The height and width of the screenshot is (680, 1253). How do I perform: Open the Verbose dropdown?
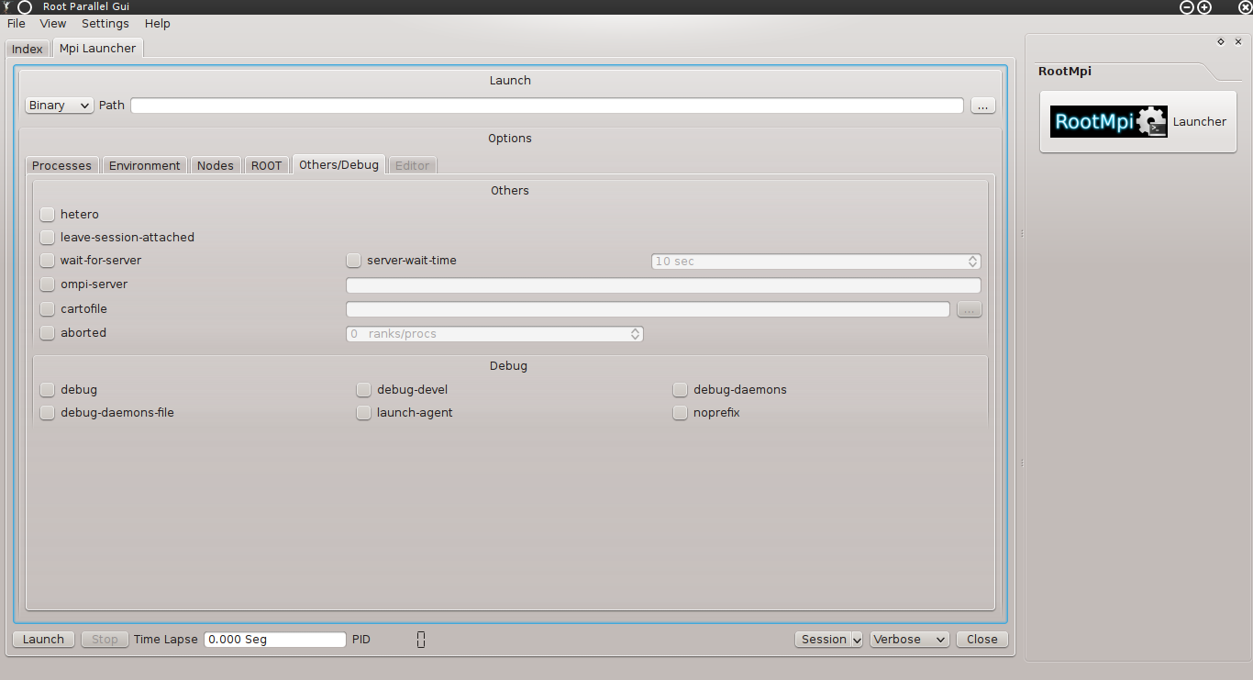910,640
